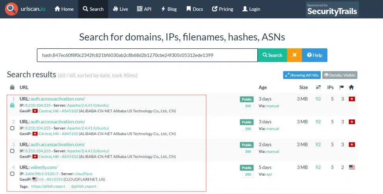This screenshot has height=194, width=383.
Task: Open the Home page
Action: click(x=64, y=9)
